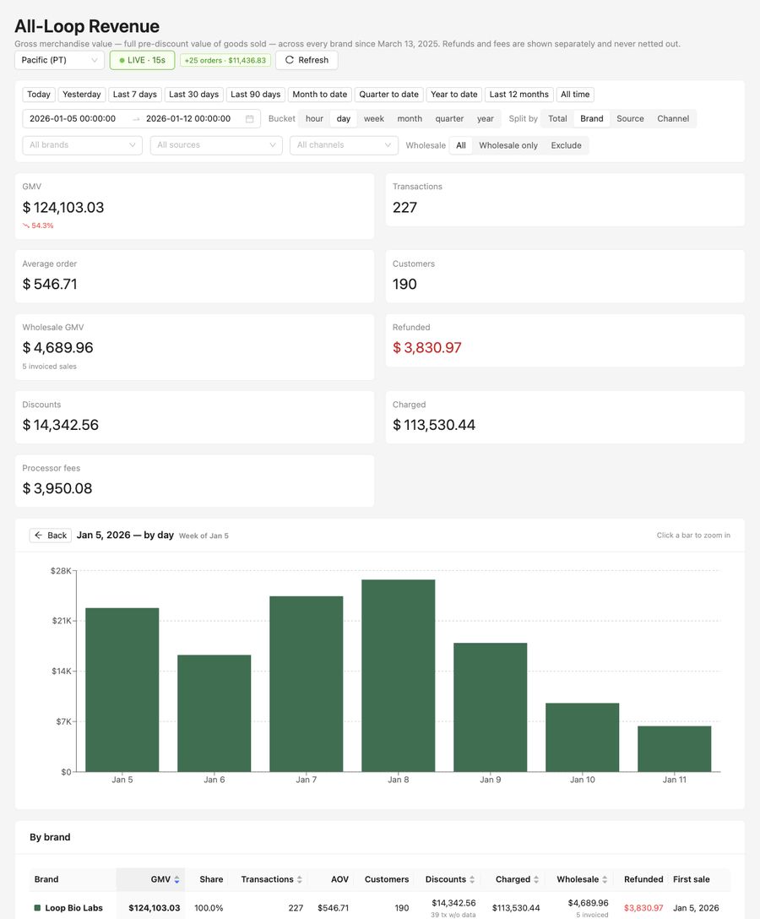Click the Loop Bio Labs color square
760x919 pixels.
coord(37,908)
